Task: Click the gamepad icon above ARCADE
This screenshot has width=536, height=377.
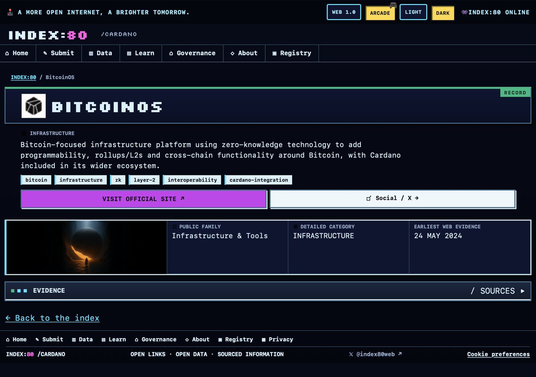Action: [x=393, y=5]
